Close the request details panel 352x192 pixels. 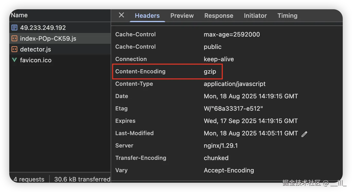click(121, 15)
